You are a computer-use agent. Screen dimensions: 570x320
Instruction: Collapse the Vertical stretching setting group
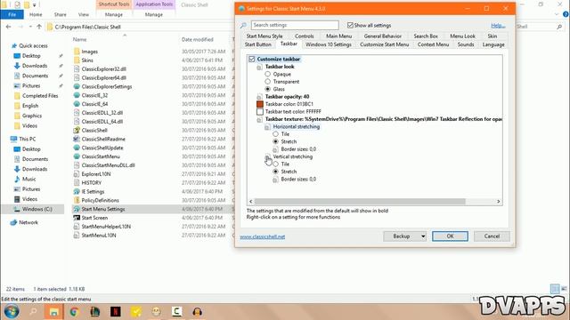[x=267, y=156]
